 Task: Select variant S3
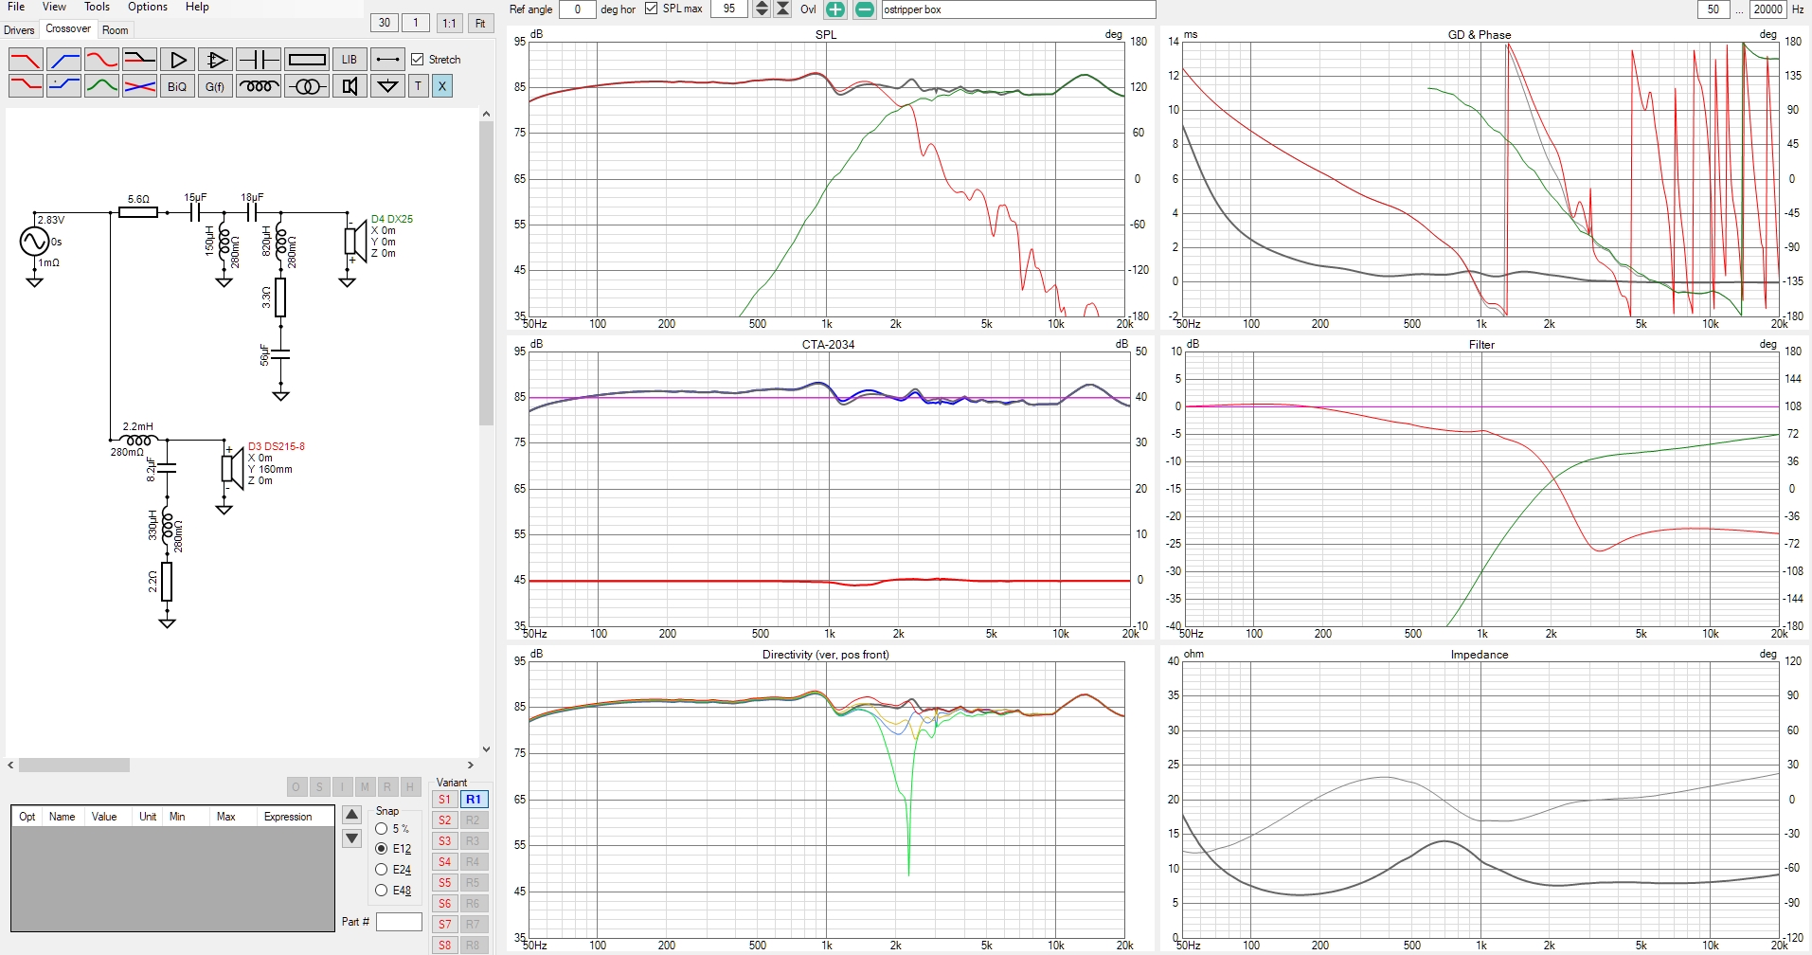[444, 841]
